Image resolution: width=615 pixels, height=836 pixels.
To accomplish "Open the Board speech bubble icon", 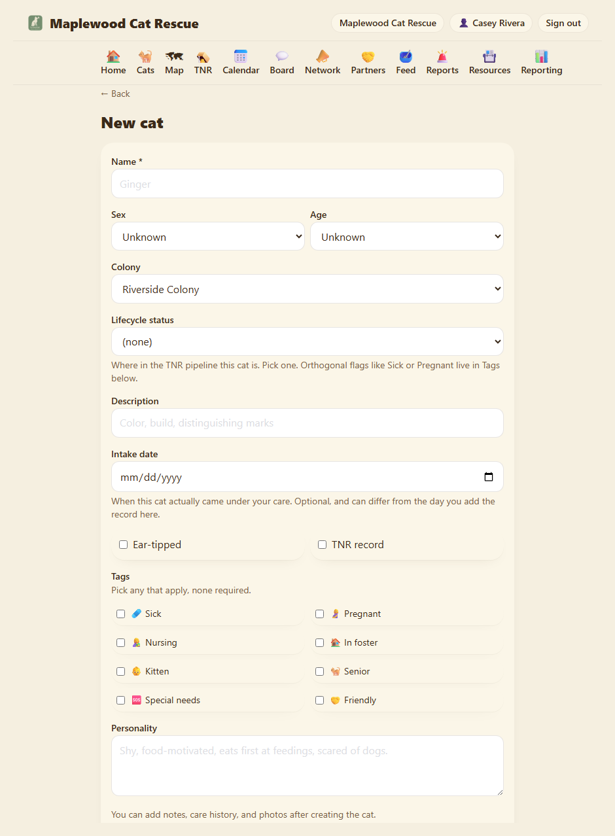I will [x=282, y=56].
